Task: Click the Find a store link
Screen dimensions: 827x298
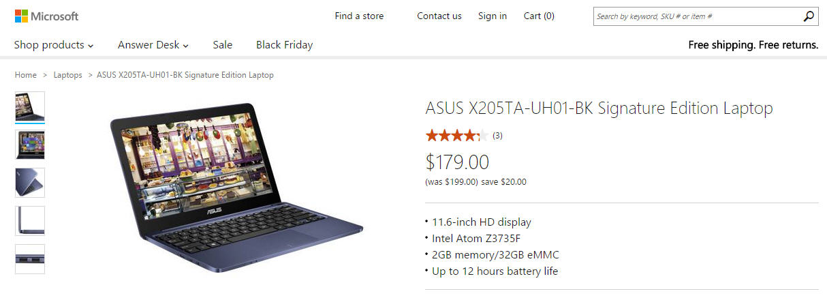Action: click(359, 16)
